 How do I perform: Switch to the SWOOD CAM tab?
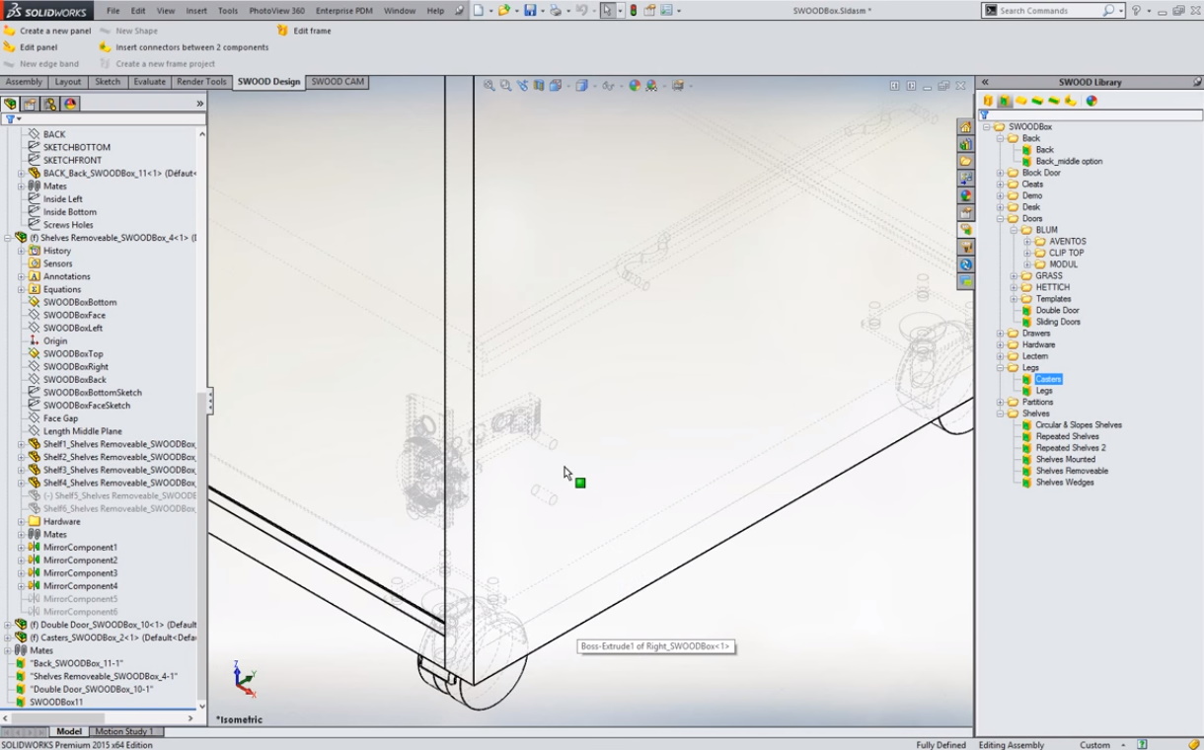tap(338, 82)
